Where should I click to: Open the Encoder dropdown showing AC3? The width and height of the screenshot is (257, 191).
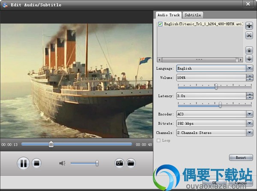249,114
